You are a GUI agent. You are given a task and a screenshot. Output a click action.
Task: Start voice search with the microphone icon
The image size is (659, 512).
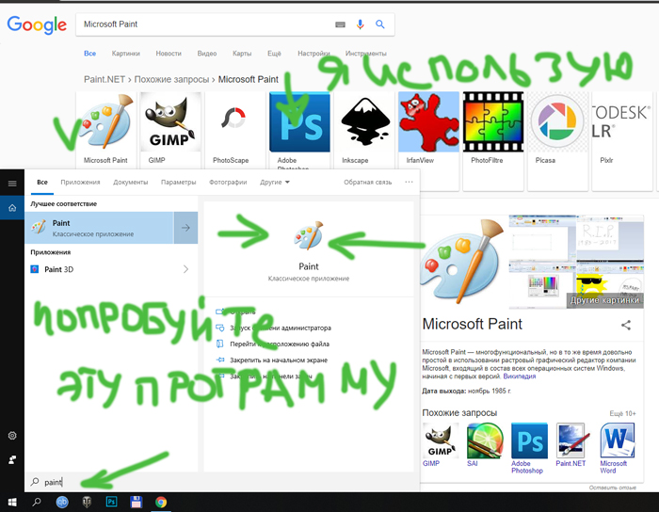coord(360,24)
